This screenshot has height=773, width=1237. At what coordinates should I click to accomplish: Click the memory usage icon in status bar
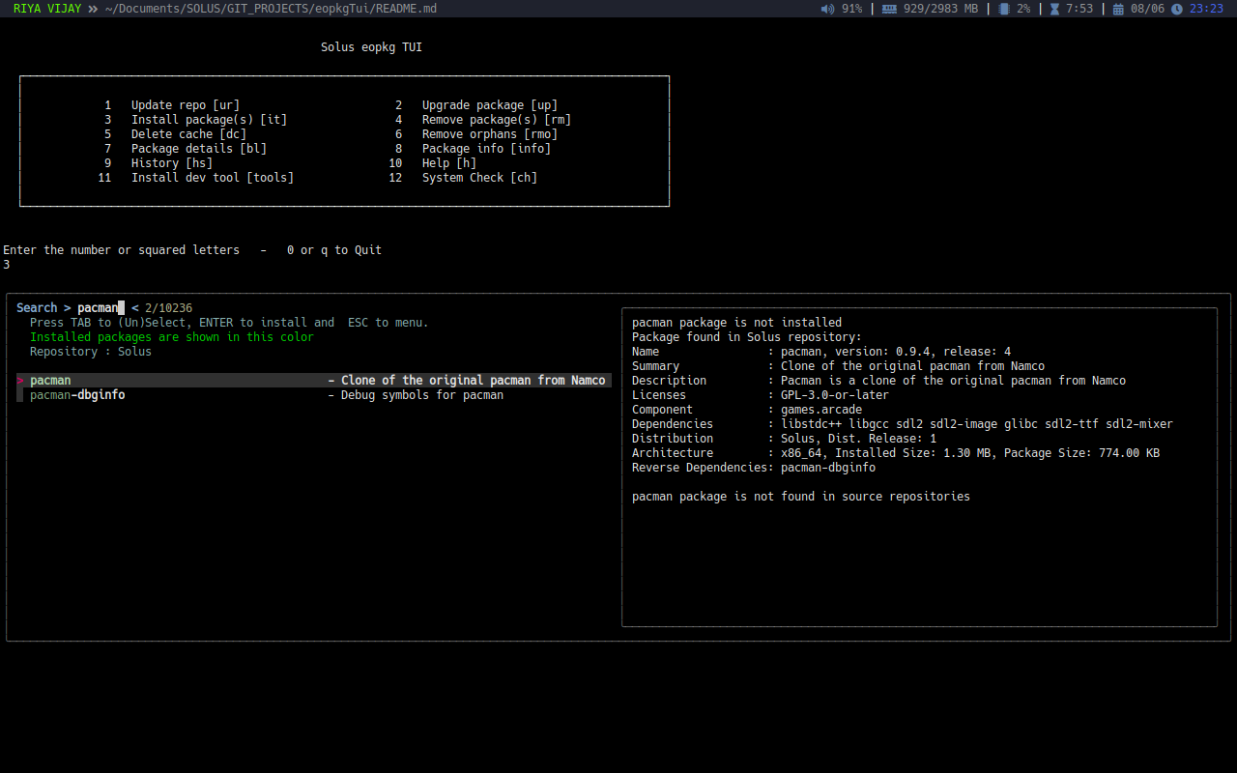click(889, 9)
